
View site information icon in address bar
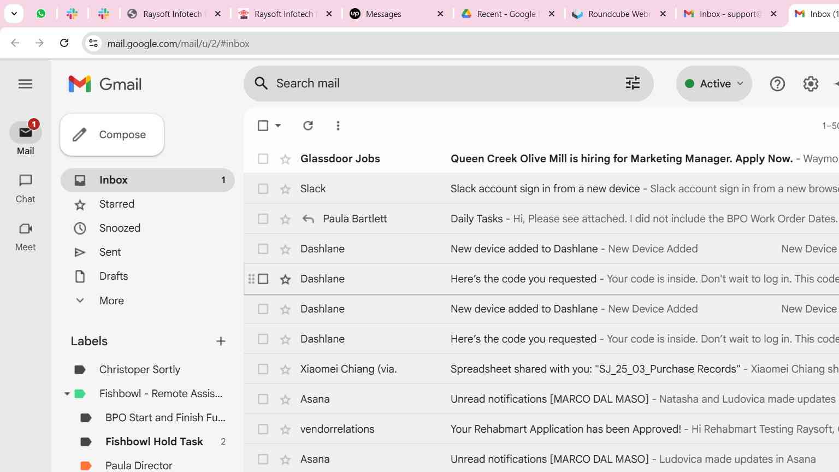(x=93, y=43)
